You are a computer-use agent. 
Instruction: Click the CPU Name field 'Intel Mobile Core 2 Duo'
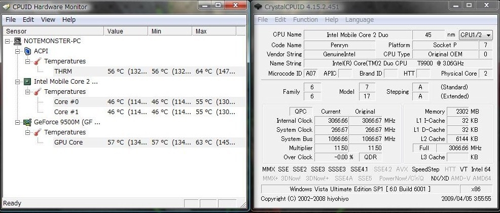357,35
